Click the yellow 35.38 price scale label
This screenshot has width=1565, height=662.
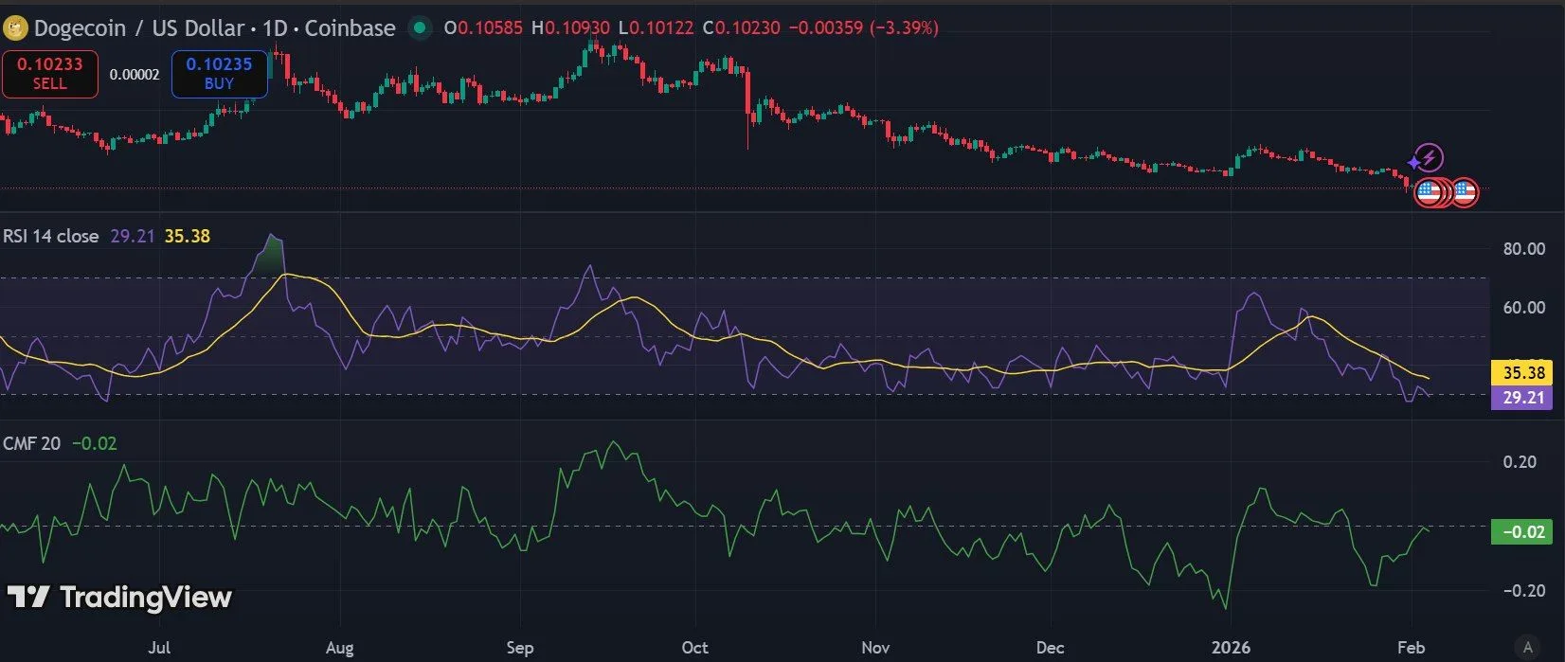[x=1522, y=373]
